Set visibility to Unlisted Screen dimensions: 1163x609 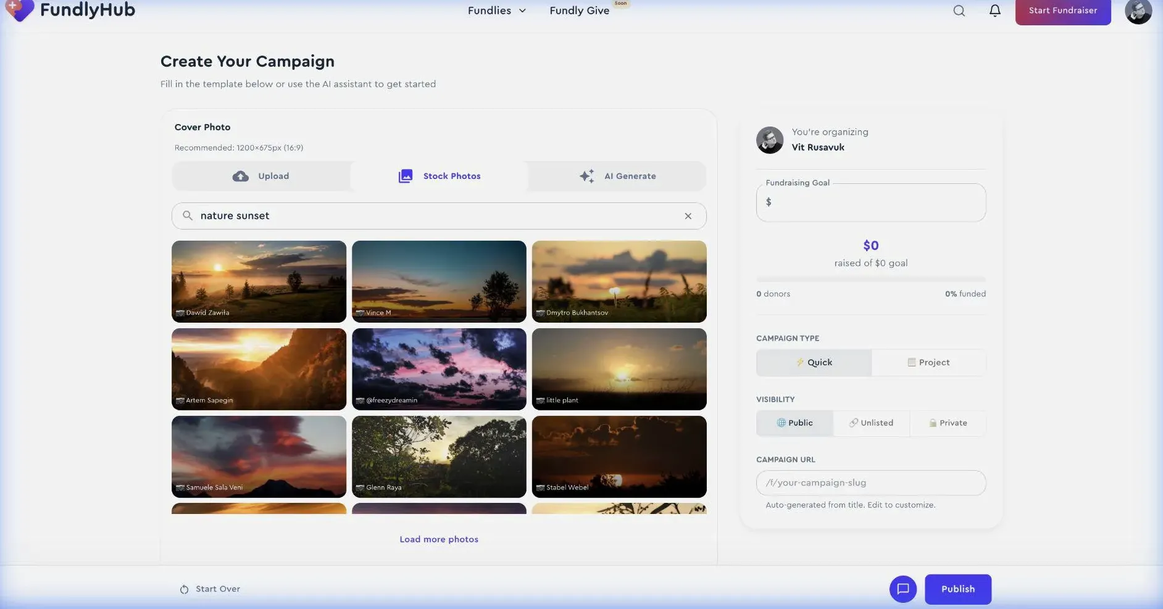[x=871, y=423]
